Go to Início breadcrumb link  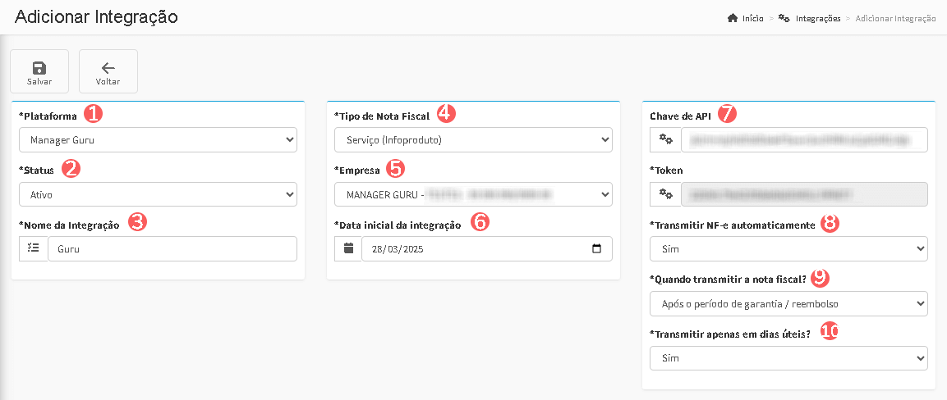(x=752, y=18)
